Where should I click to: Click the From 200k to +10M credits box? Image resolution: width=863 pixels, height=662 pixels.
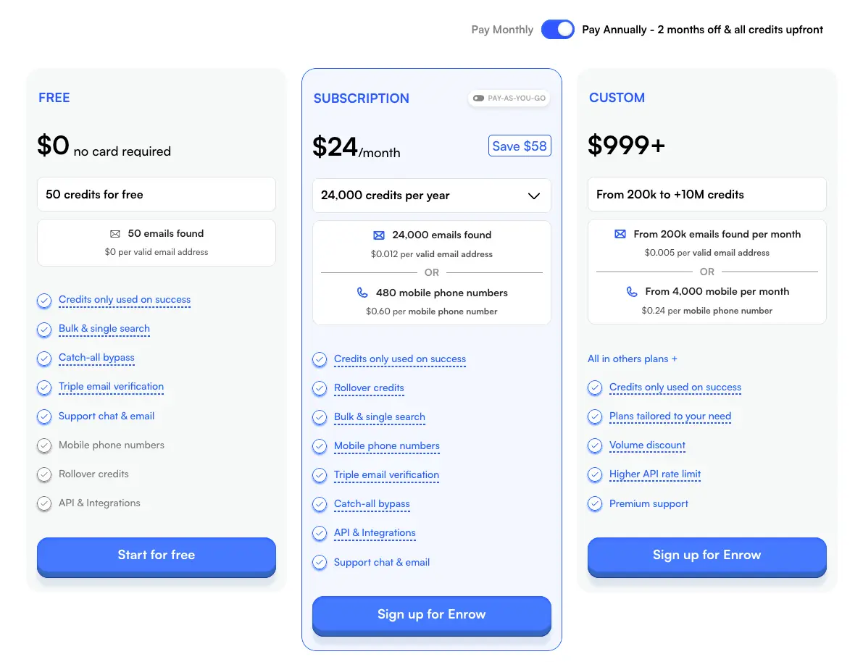pyautogui.click(x=706, y=195)
